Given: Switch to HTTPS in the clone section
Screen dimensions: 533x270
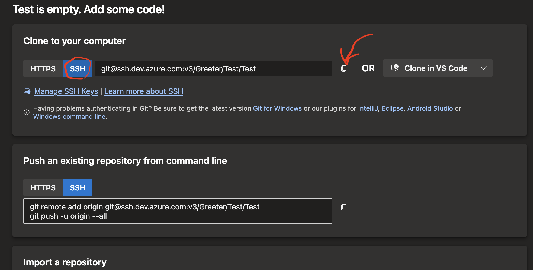Looking at the screenshot, I should tap(43, 68).
